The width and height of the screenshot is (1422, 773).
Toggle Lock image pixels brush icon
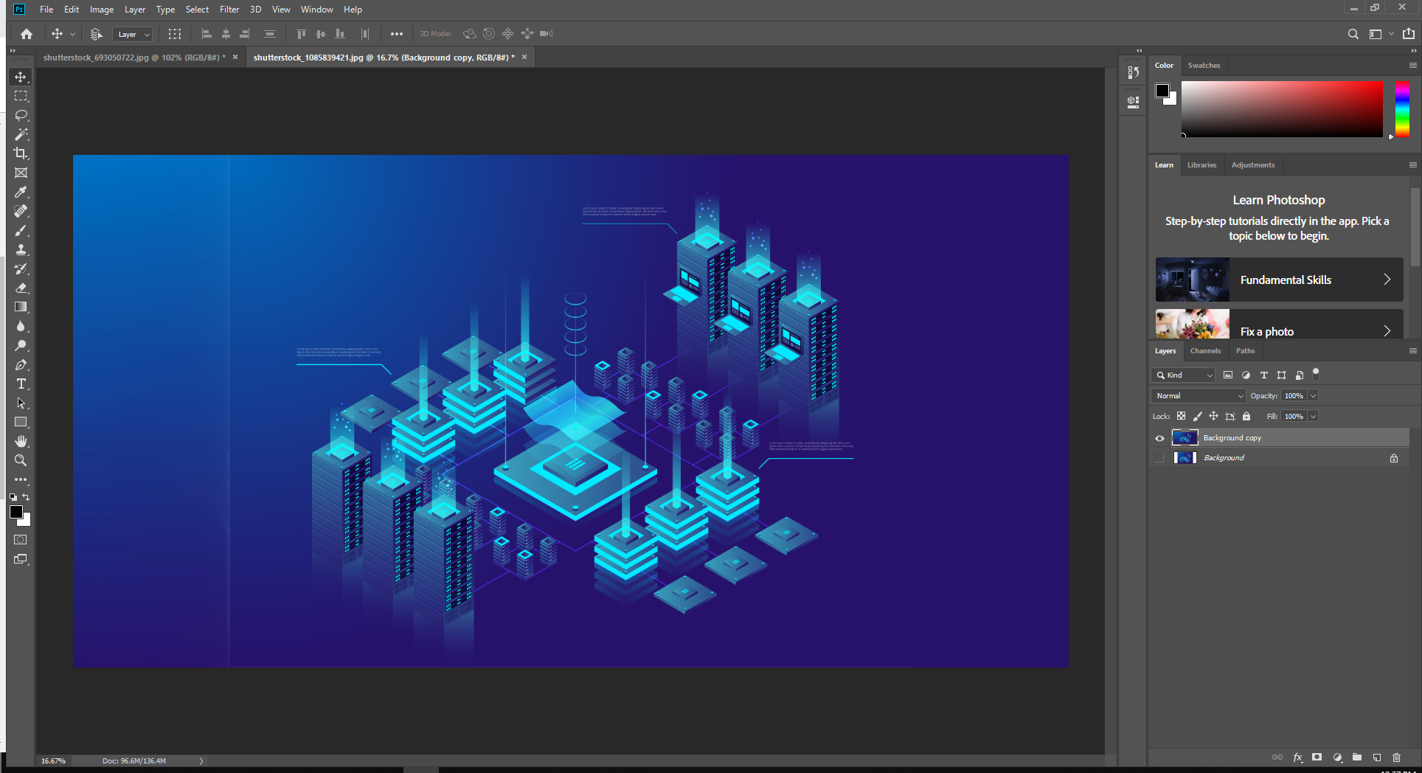click(x=1197, y=416)
